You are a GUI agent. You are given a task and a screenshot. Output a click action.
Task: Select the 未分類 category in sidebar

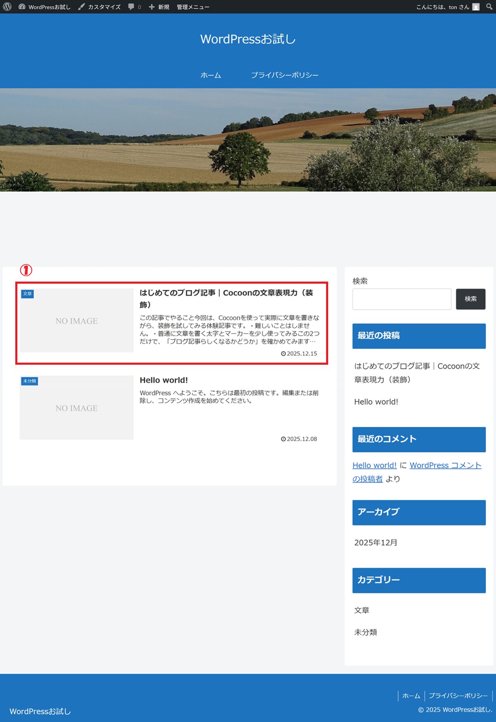(365, 632)
